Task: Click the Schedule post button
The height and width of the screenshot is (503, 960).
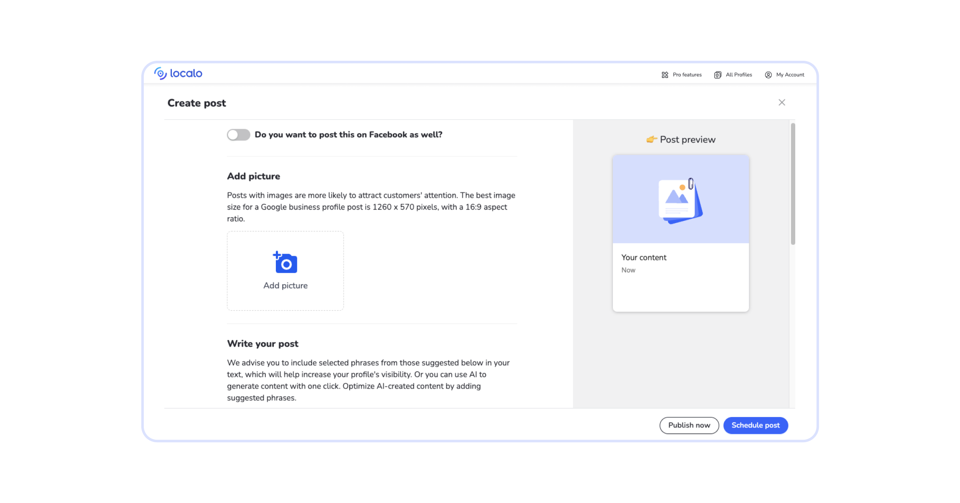Action: click(755, 425)
